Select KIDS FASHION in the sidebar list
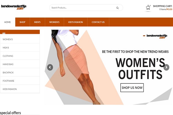The height and width of the screenshot is (115, 173). click(20, 89)
